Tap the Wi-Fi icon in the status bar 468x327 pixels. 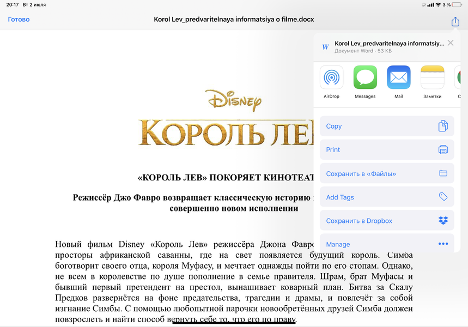(438, 4)
